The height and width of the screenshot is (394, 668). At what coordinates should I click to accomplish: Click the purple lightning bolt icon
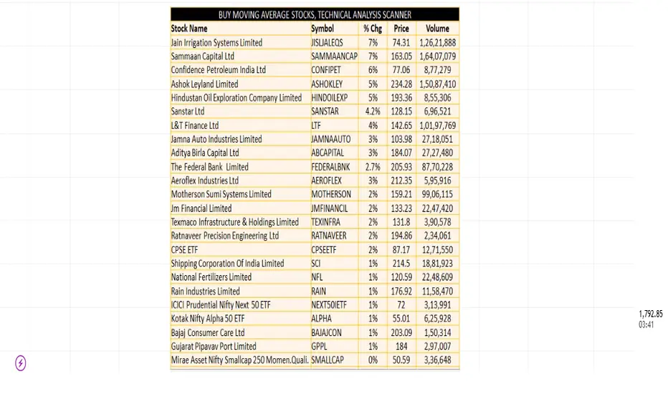click(21, 363)
